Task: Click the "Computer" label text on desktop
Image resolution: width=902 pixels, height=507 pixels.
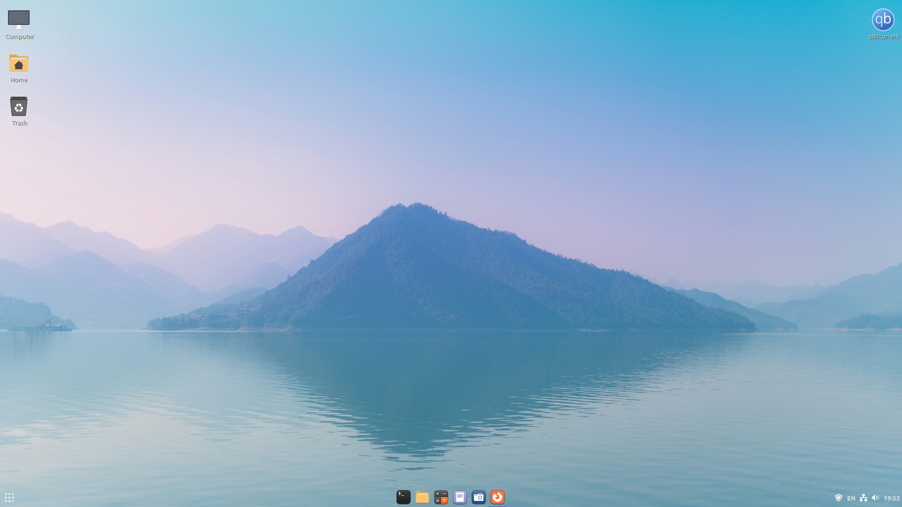Action: point(20,37)
